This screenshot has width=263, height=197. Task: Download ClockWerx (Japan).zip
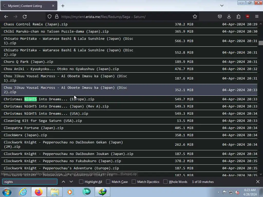point(25,135)
